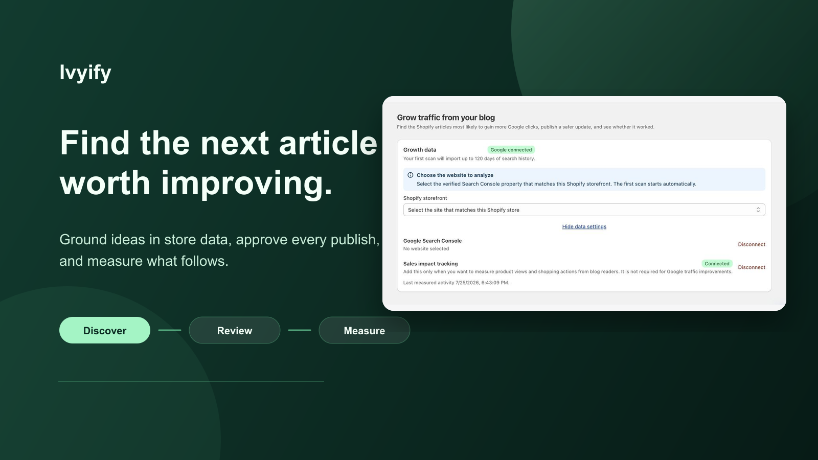This screenshot has height=460, width=818.
Task: Click the Google Search Console label
Action: click(433, 241)
